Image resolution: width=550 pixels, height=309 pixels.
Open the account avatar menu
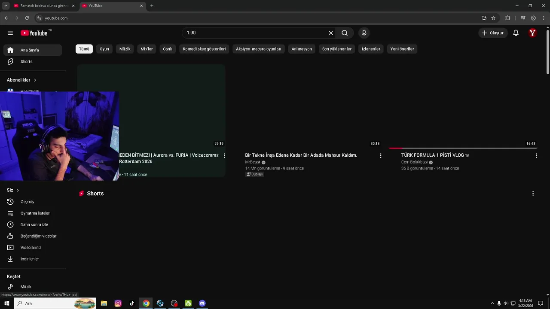point(532,33)
